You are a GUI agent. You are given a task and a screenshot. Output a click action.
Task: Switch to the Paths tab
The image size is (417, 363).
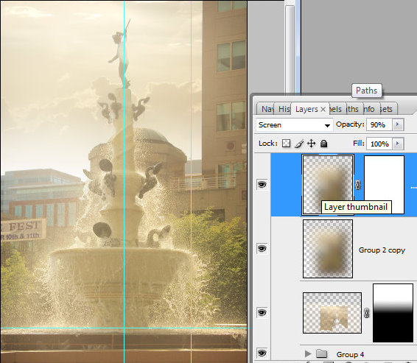click(x=354, y=109)
